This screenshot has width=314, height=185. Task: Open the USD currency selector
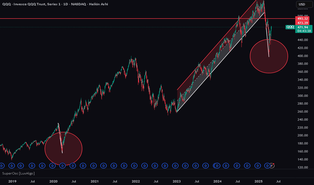pyautogui.click(x=304, y=4)
